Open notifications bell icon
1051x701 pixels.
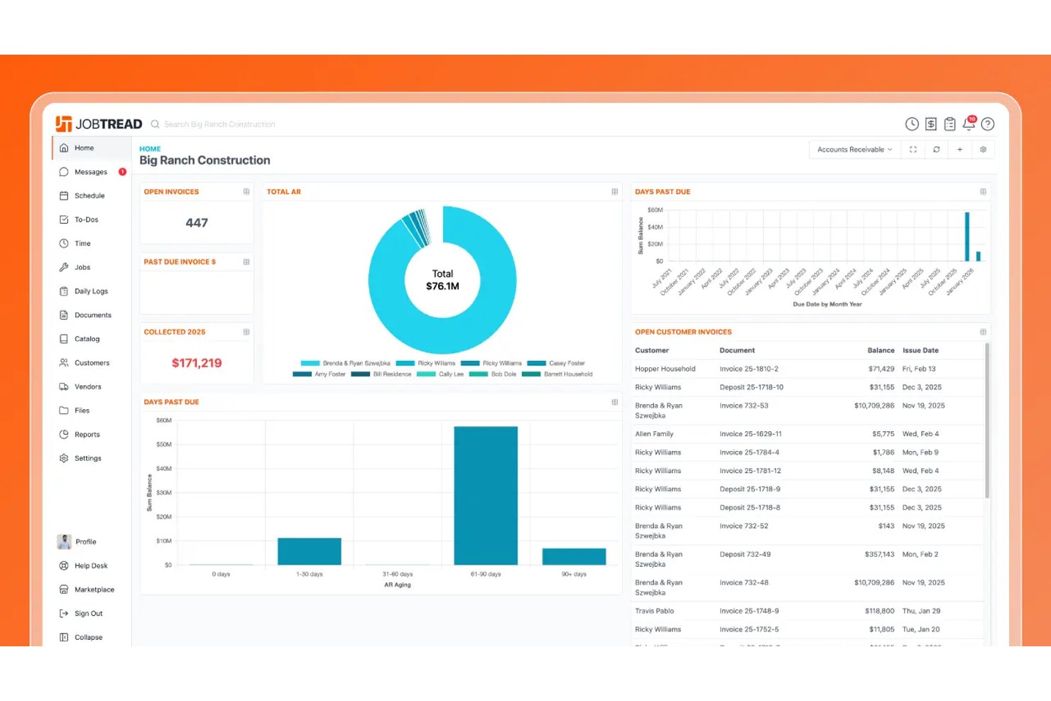coord(969,124)
